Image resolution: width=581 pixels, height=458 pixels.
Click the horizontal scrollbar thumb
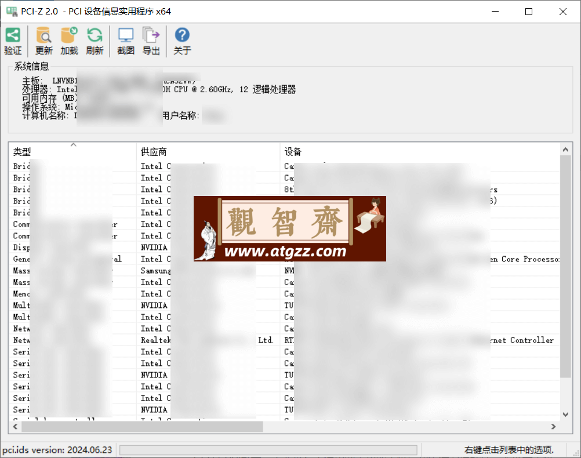[x=142, y=427]
